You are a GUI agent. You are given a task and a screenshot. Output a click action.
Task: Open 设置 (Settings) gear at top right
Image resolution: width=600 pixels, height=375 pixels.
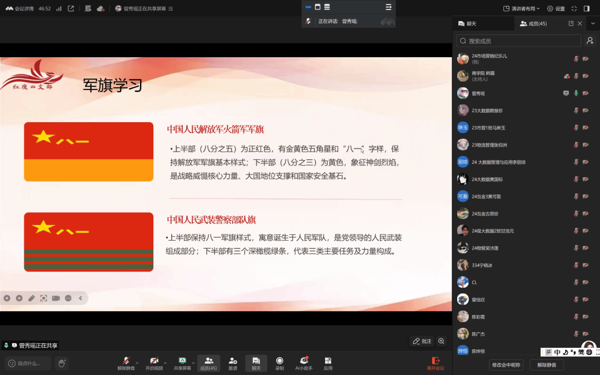(556, 8)
